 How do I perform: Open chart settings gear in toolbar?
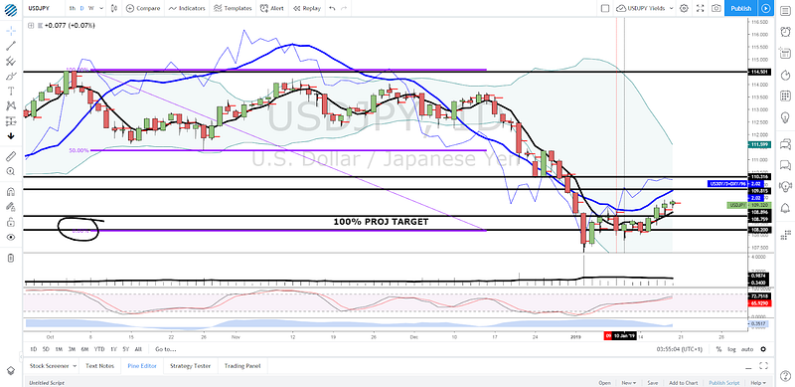684,8
